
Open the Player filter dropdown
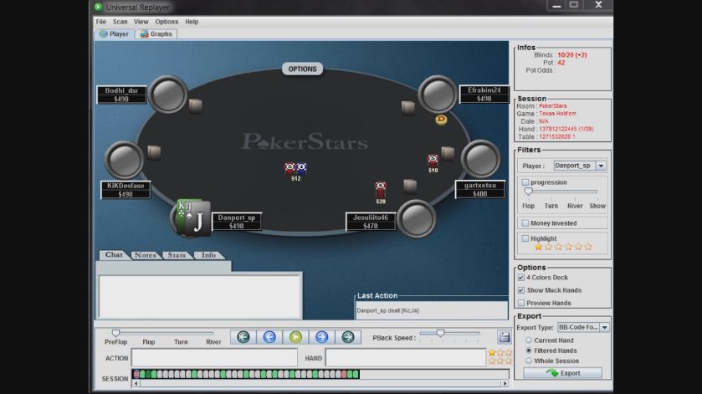[602, 166]
